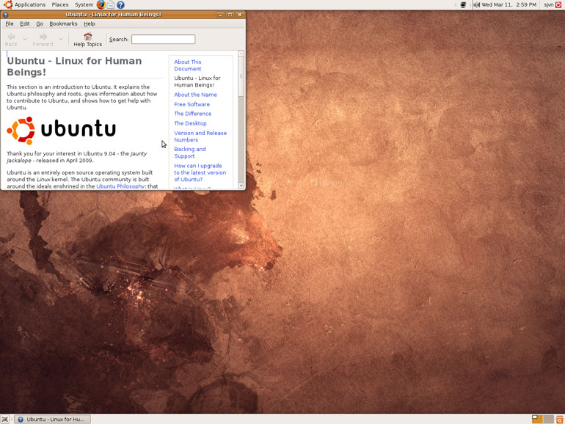Close the Ubuntu help window
The width and height of the screenshot is (565, 424).
pyautogui.click(x=240, y=15)
